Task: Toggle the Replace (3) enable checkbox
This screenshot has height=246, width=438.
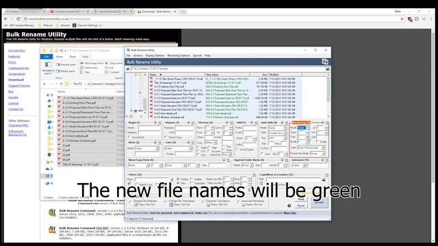Action: 189,123
